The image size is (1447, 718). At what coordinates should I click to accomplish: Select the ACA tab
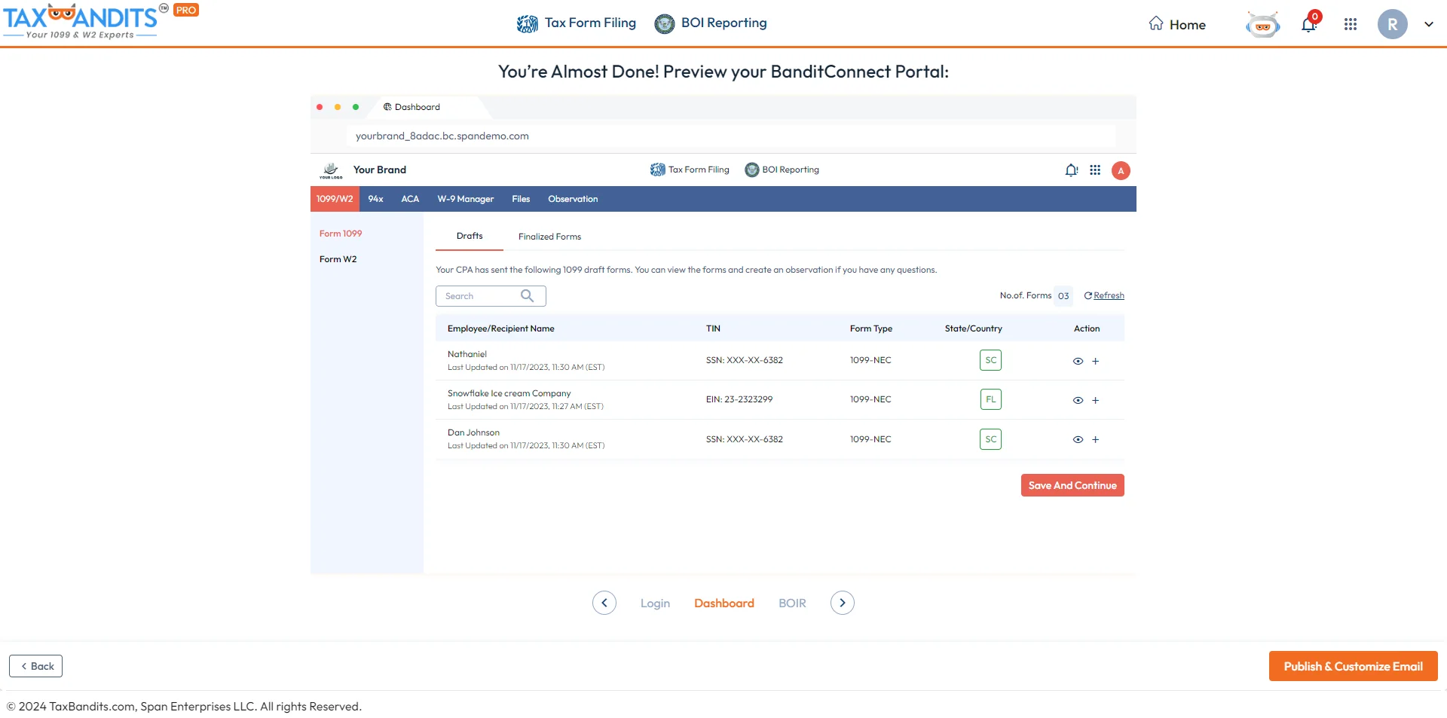coord(410,199)
